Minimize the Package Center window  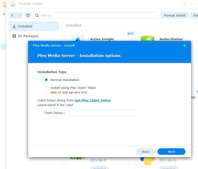(x=192, y=4)
